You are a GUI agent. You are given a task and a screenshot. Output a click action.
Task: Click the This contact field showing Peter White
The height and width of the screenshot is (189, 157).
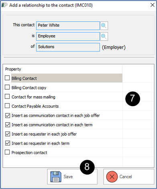coord(68,26)
